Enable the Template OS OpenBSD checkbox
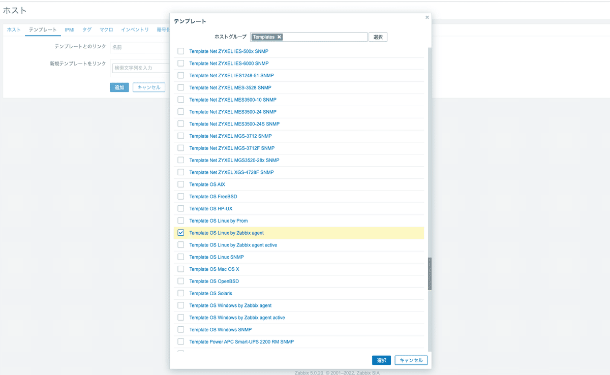 point(180,282)
